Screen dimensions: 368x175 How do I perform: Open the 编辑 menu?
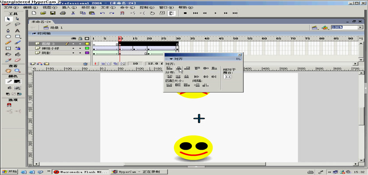point(30,7)
